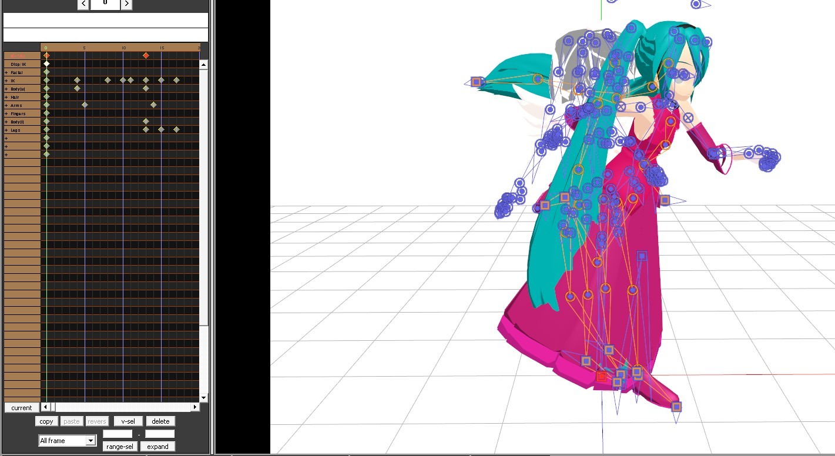835x456 pixels.
Task: Click the frame number input field
Action: [105, 4]
